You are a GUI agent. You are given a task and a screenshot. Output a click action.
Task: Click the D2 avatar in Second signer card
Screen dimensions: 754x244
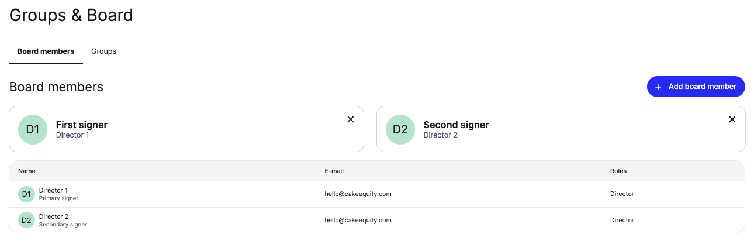point(400,129)
